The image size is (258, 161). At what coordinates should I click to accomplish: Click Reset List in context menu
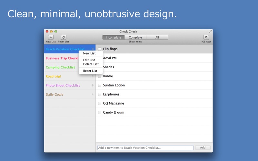[x=90, y=71]
